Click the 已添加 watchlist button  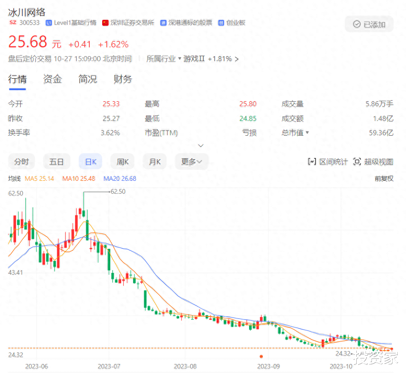369,24
